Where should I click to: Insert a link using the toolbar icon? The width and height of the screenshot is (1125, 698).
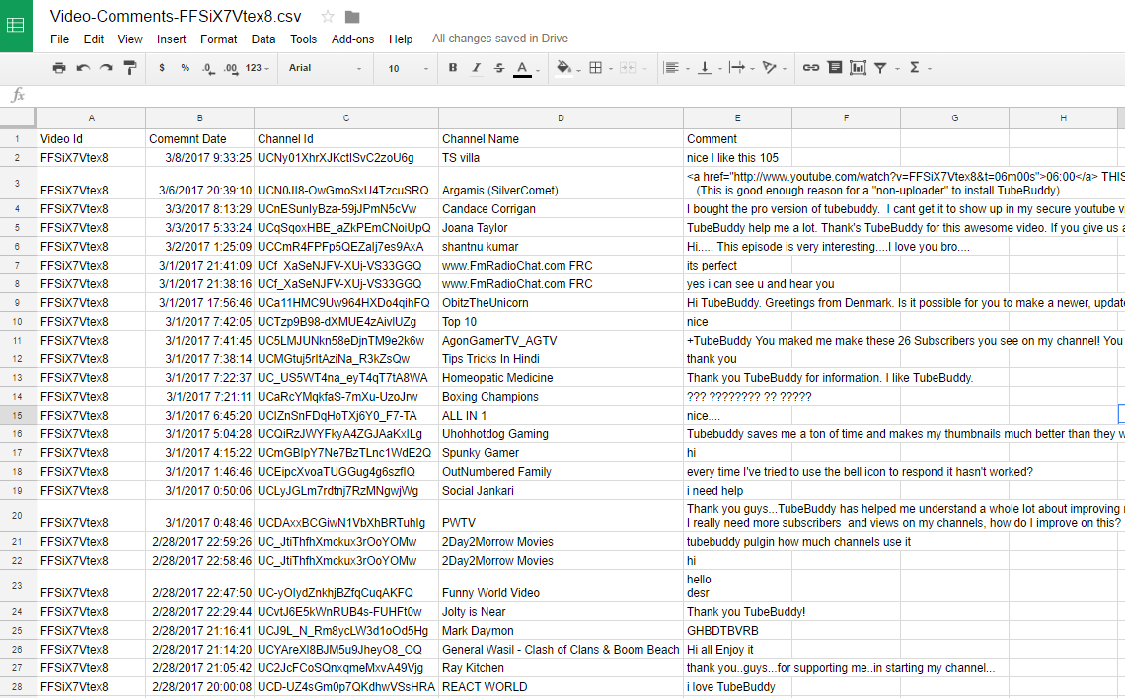pyautogui.click(x=810, y=68)
